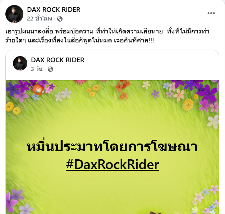Click the shared post card's white header area
The height and width of the screenshot is (214, 225).
(112, 65)
